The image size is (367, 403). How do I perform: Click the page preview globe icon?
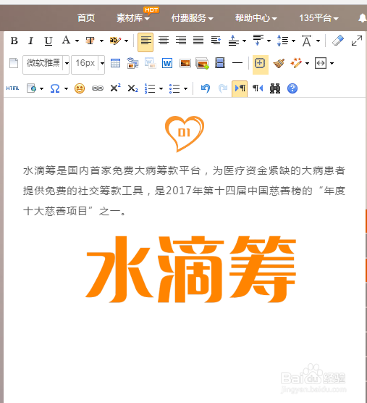(32, 88)
